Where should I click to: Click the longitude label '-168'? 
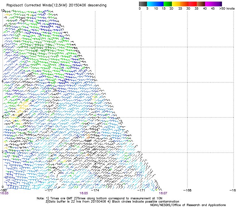pyautogui.click(x=188, y=190)
